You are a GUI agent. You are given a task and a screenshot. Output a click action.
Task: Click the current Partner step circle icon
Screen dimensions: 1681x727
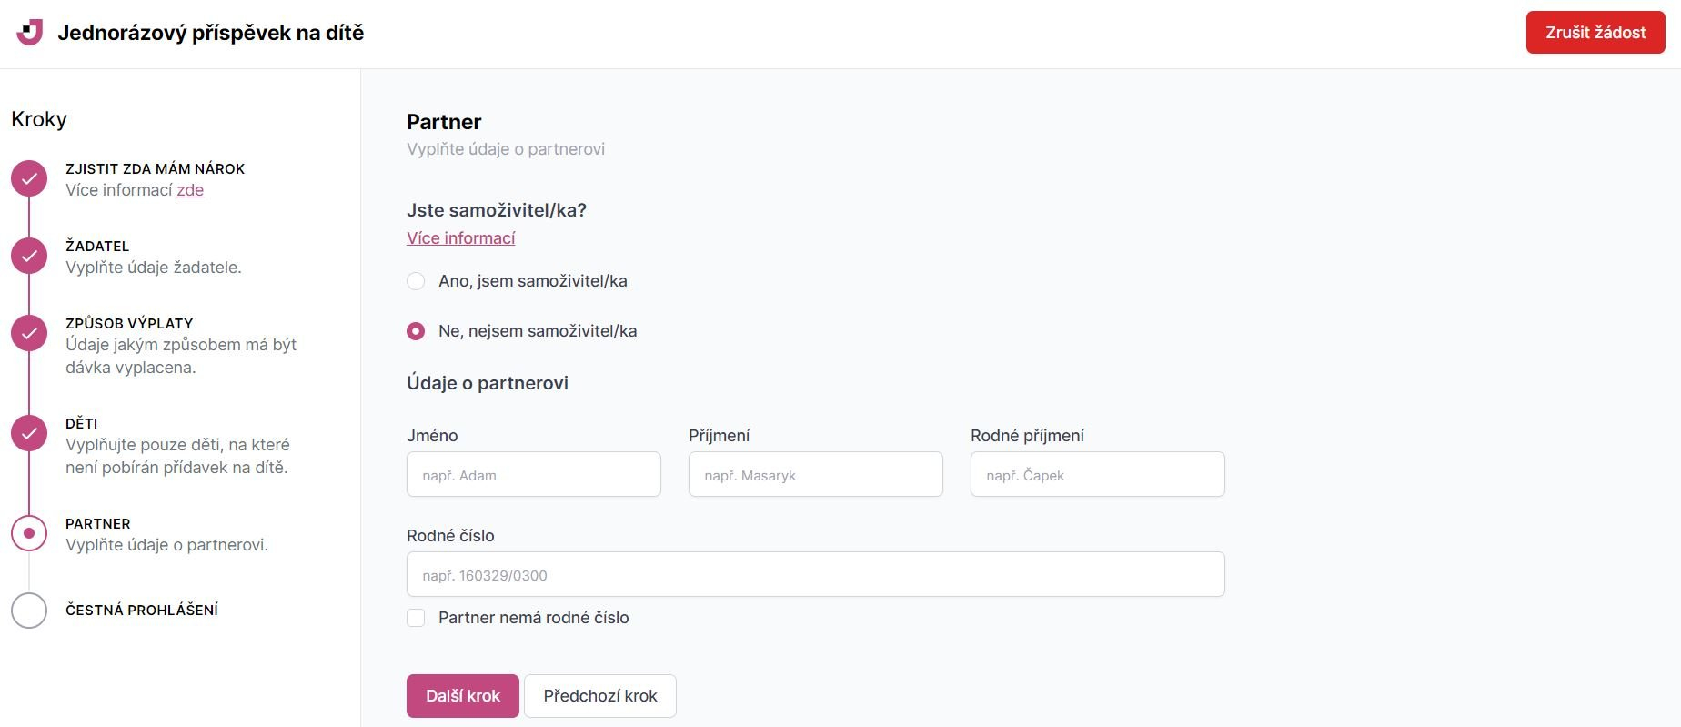pyautogui.click(x=29, y=533)
